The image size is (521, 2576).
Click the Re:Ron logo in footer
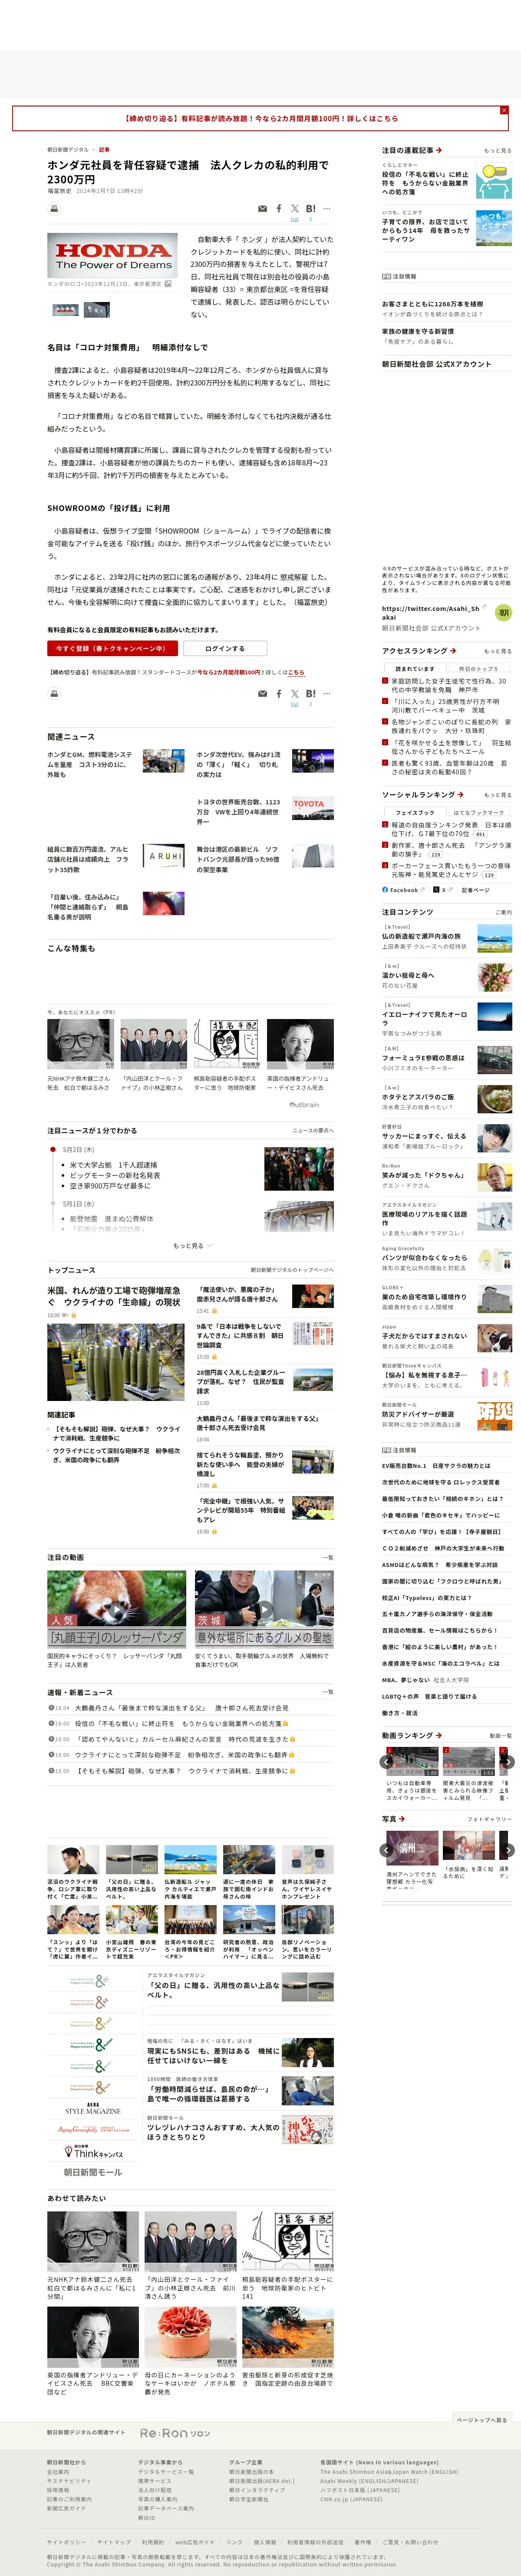(175, 2432)
